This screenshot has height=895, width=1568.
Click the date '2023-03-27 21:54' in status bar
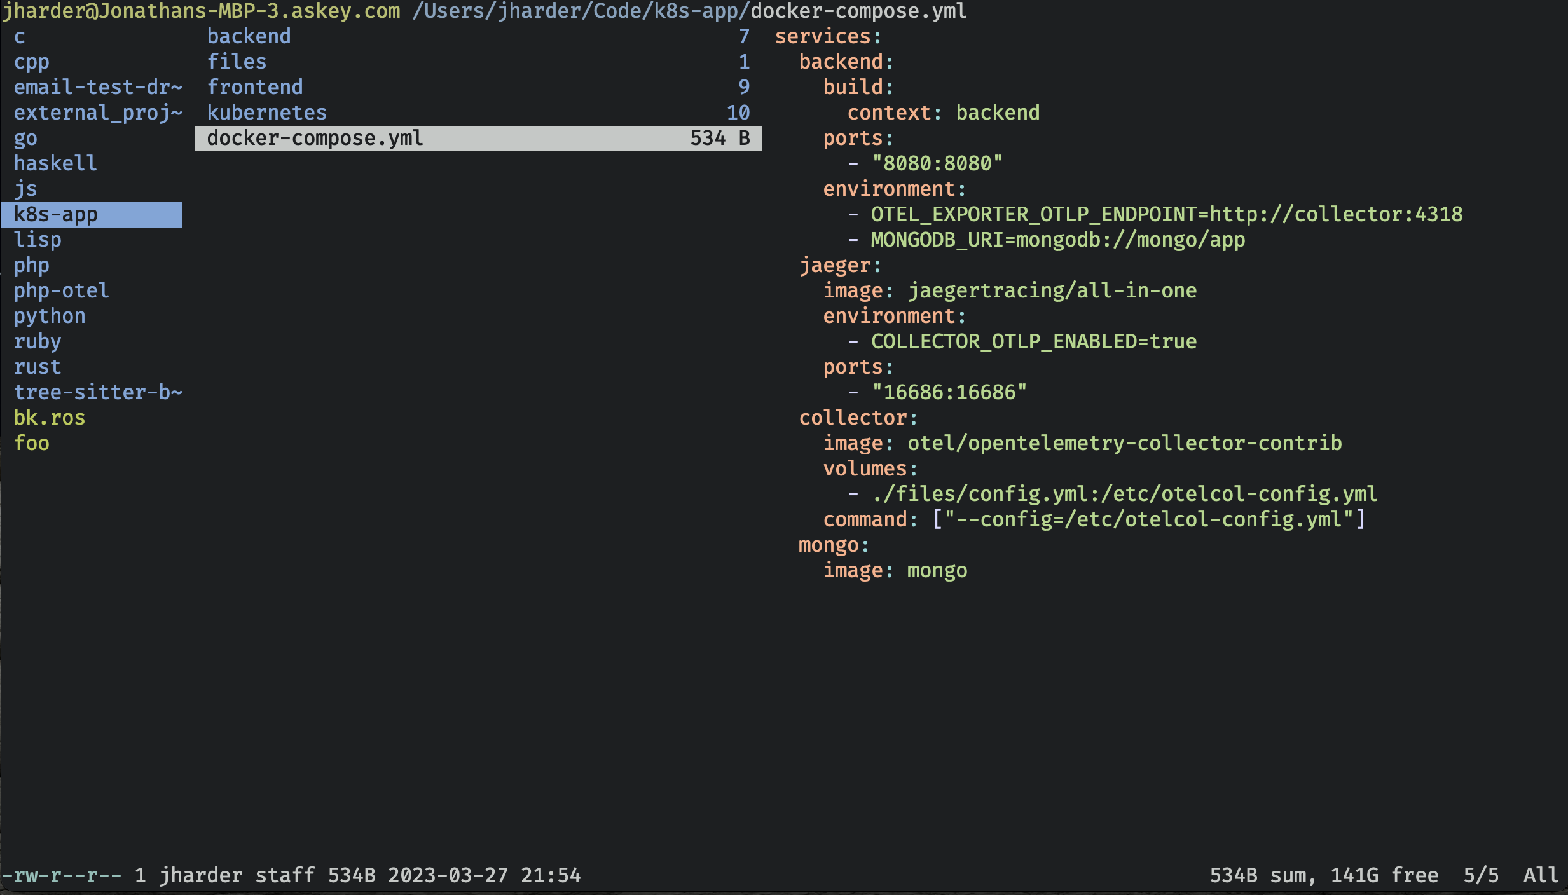point(485,876)
